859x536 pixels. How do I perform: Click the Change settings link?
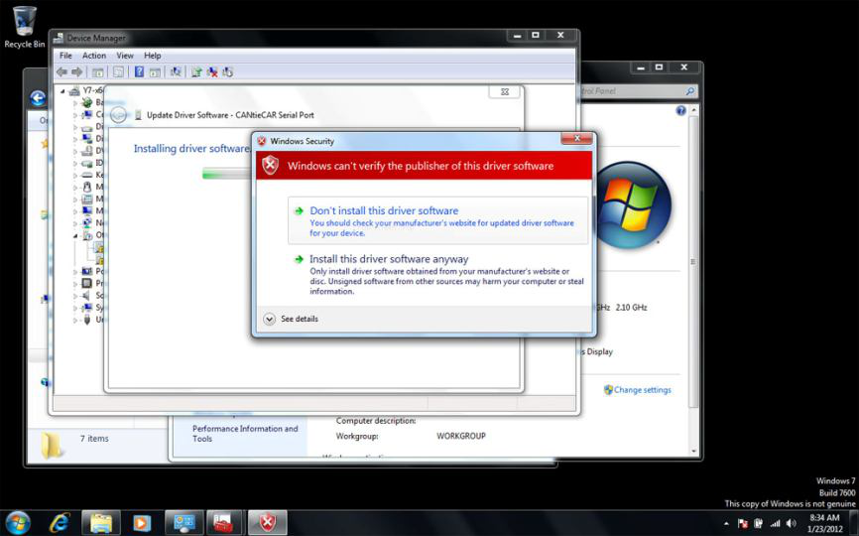642,390
